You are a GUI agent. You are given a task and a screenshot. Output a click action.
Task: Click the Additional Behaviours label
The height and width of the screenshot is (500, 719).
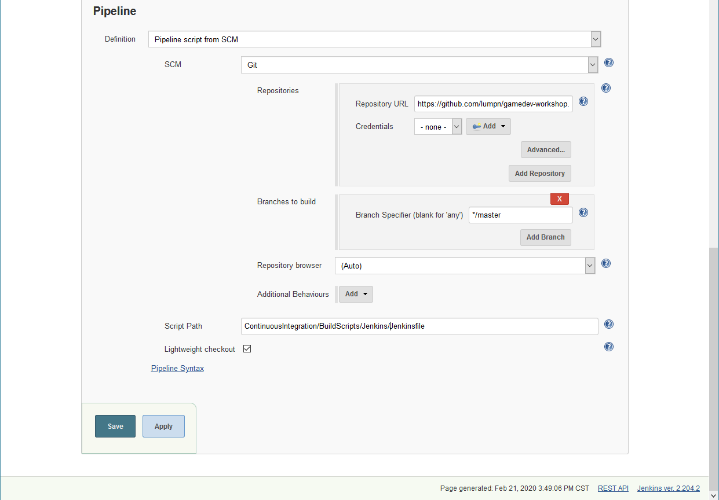(x=293, y=294)
